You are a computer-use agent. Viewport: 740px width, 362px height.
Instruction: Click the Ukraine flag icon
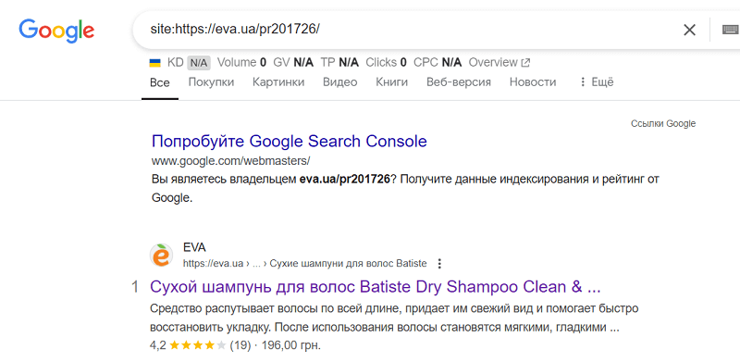point(154,62)
